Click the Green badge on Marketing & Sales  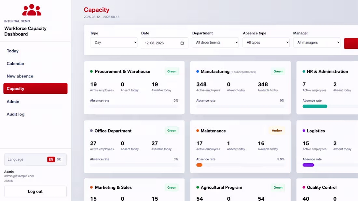tap(172, 188)
